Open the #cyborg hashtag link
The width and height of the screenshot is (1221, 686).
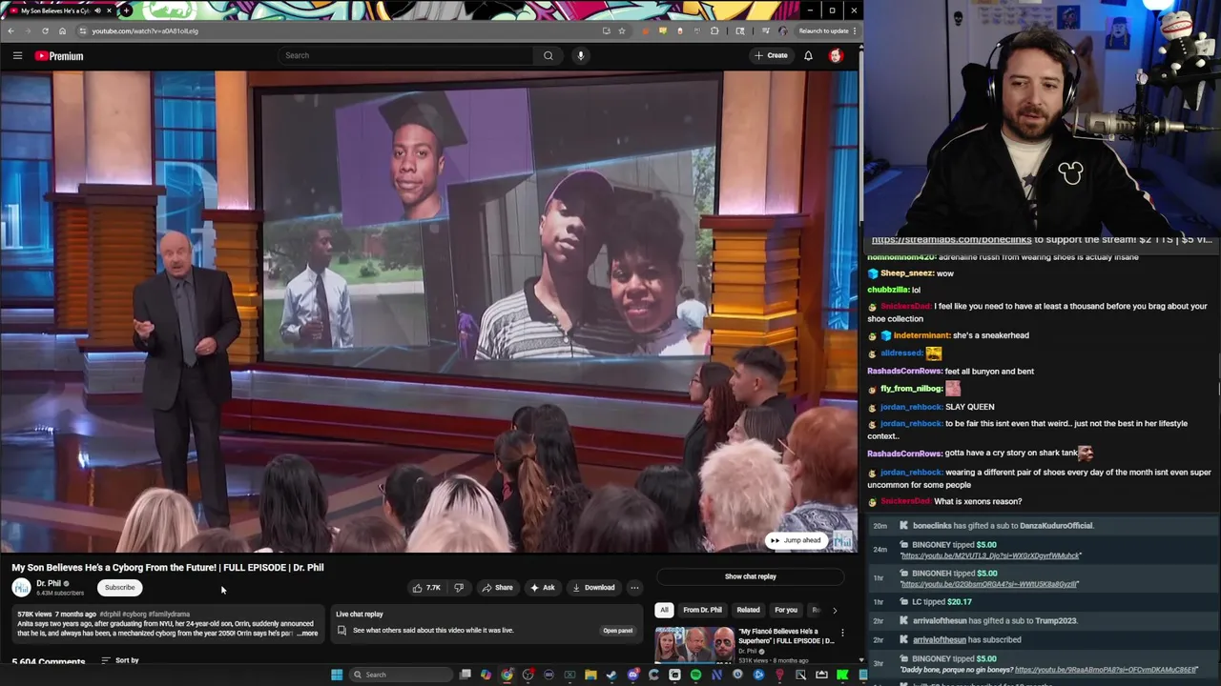pos(134,615)
